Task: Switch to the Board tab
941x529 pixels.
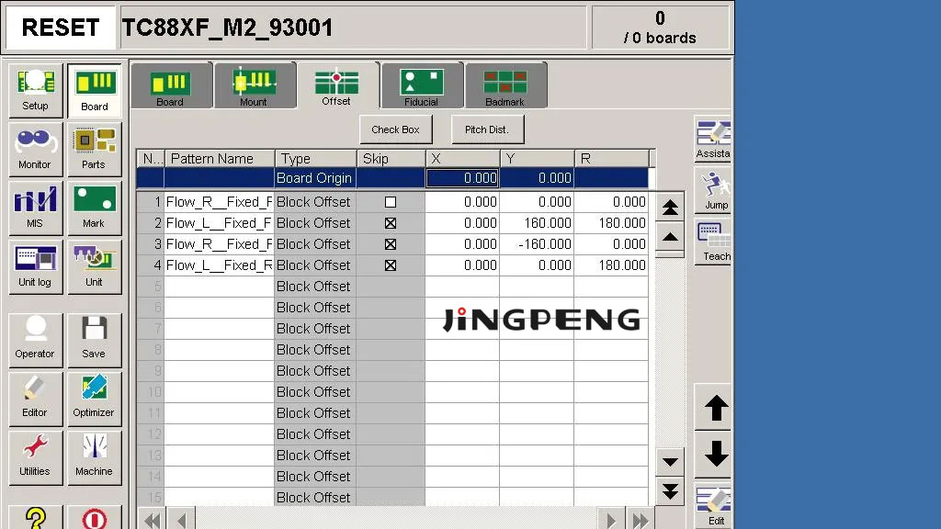Action: (x=171, y=85)
